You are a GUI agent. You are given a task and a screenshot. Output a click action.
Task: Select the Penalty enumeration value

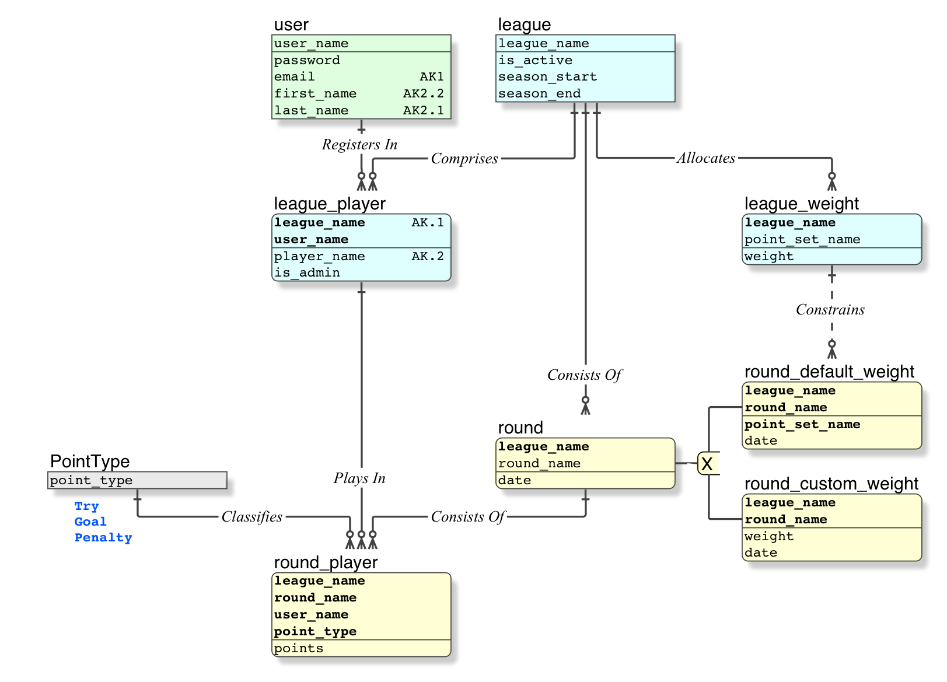click(103, 537)
